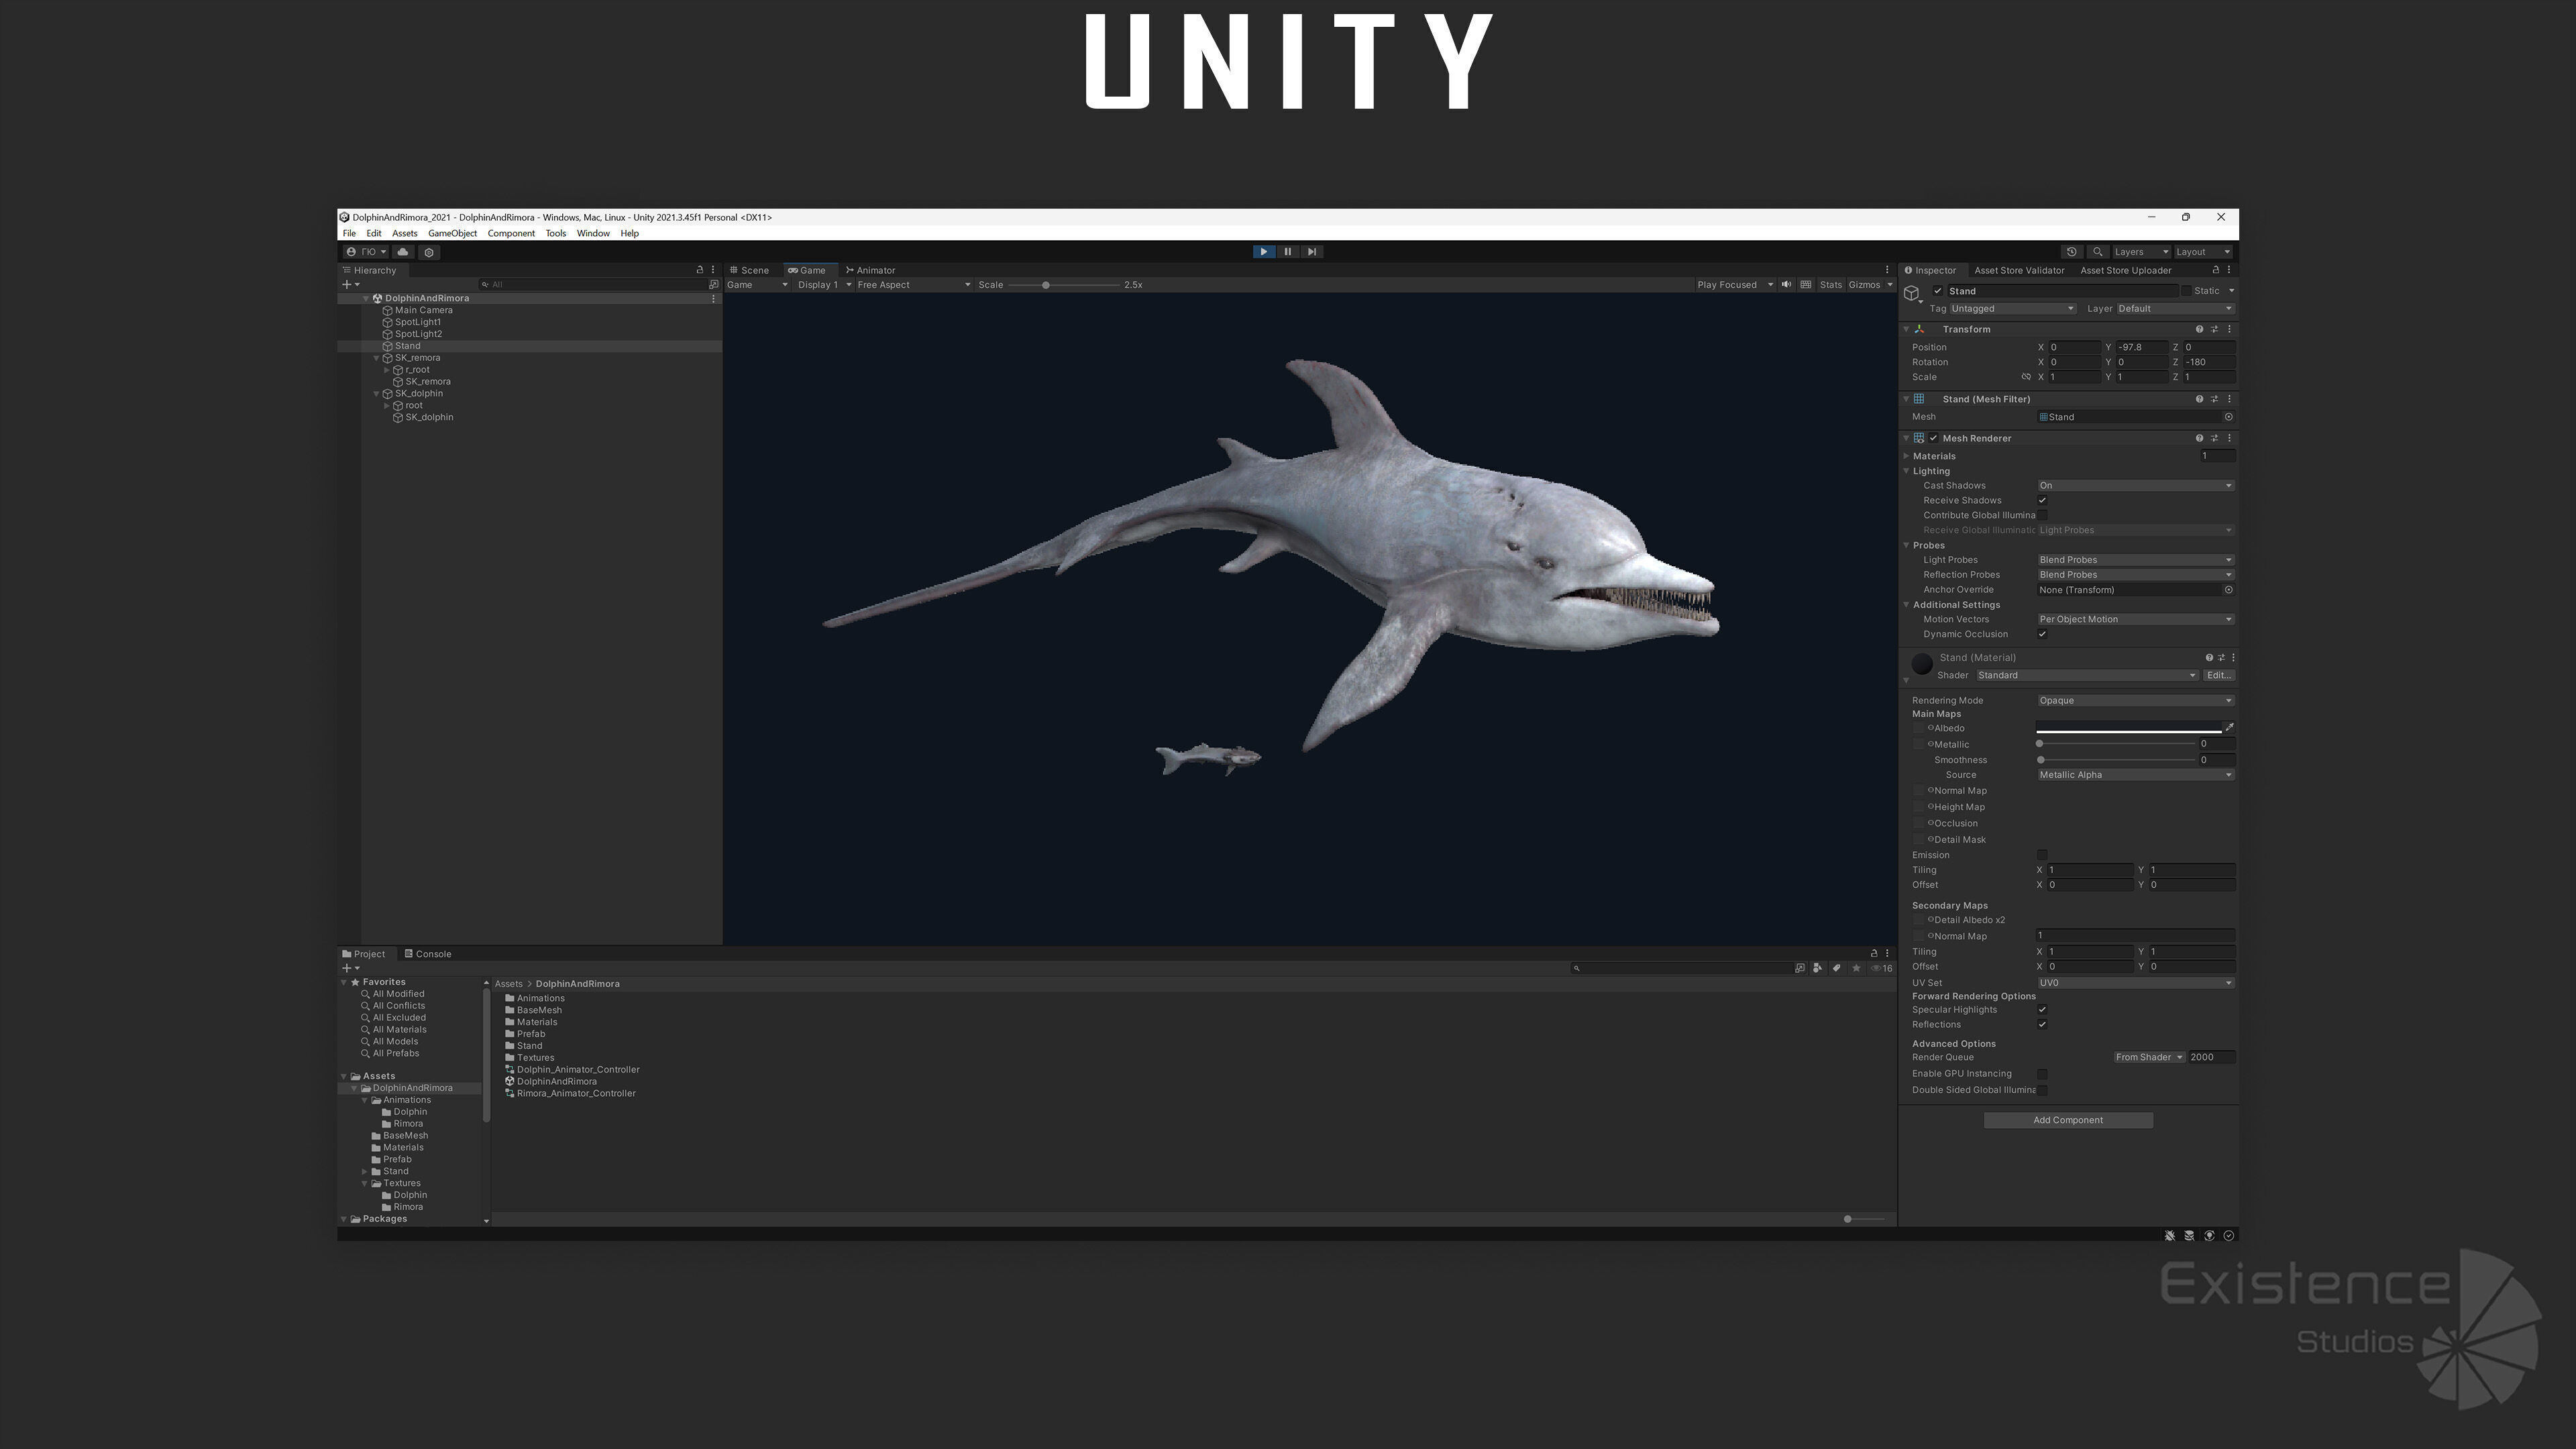
Task: Toggle mute audio icon in Game view
Action: coord(1787,285)
